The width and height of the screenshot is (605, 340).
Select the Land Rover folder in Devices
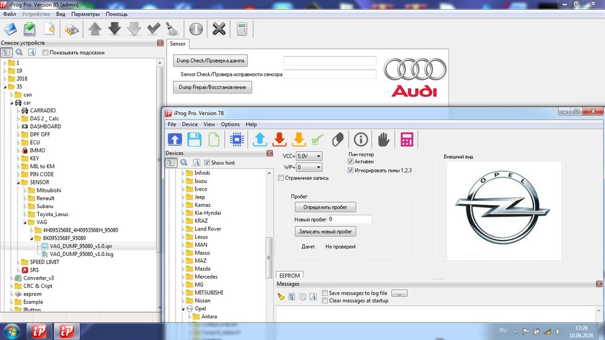[208, 229]
